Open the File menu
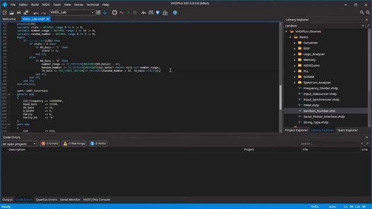 coord(13,5)
